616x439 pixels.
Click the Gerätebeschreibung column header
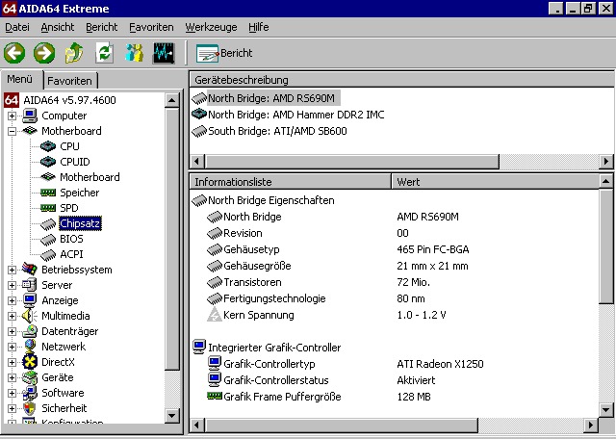point(401,80)
